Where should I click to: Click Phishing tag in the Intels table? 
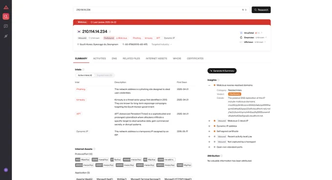click(x=81, y=89)
